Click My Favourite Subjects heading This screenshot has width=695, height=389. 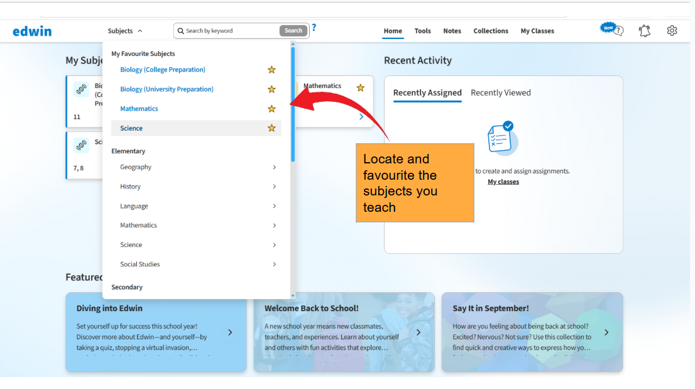pos(143,53)
